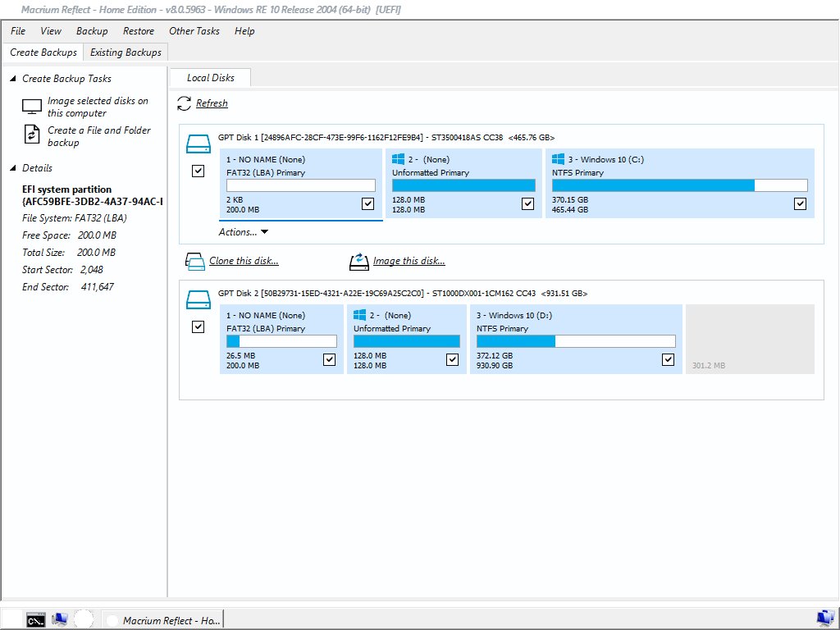Toggle the Windows 10 (D:) partition checkbox
840x630 pixels.
(x=668, y=359)
